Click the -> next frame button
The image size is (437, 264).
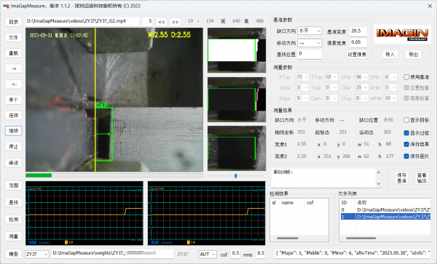14,68
